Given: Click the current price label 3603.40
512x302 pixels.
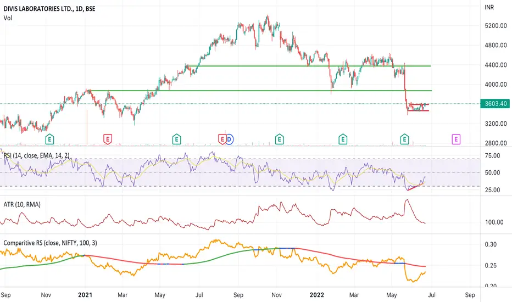Looking at the screenshot, I should click(495, 104).
